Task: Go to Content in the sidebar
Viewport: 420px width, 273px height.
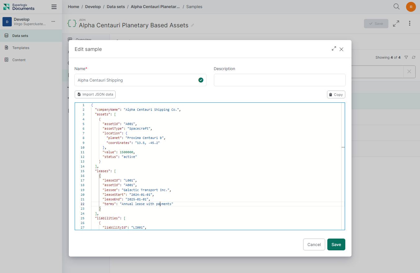Action: [x=19, y=60]
